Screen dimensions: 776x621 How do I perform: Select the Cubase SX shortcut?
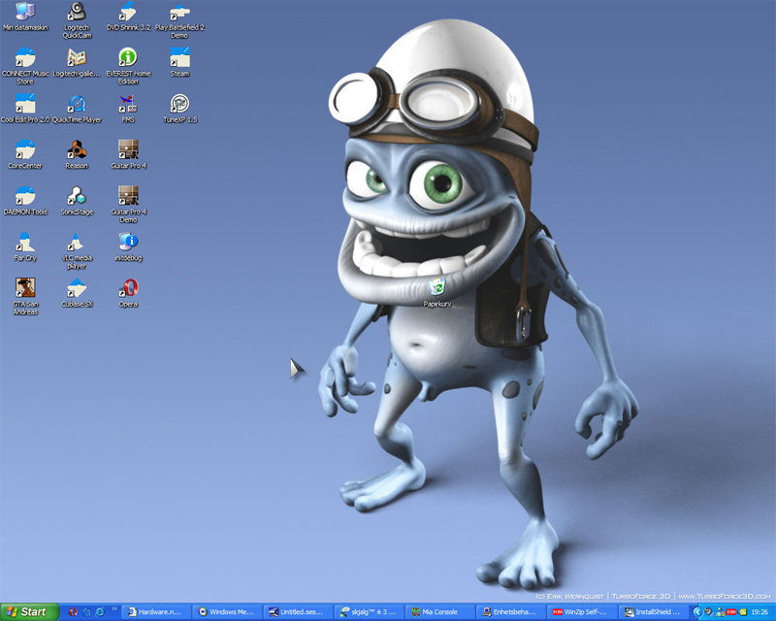[77, 293]
